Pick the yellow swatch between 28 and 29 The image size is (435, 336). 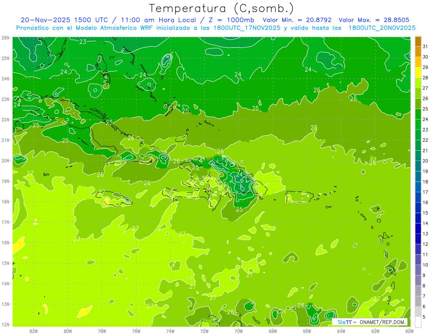point(418,72)
